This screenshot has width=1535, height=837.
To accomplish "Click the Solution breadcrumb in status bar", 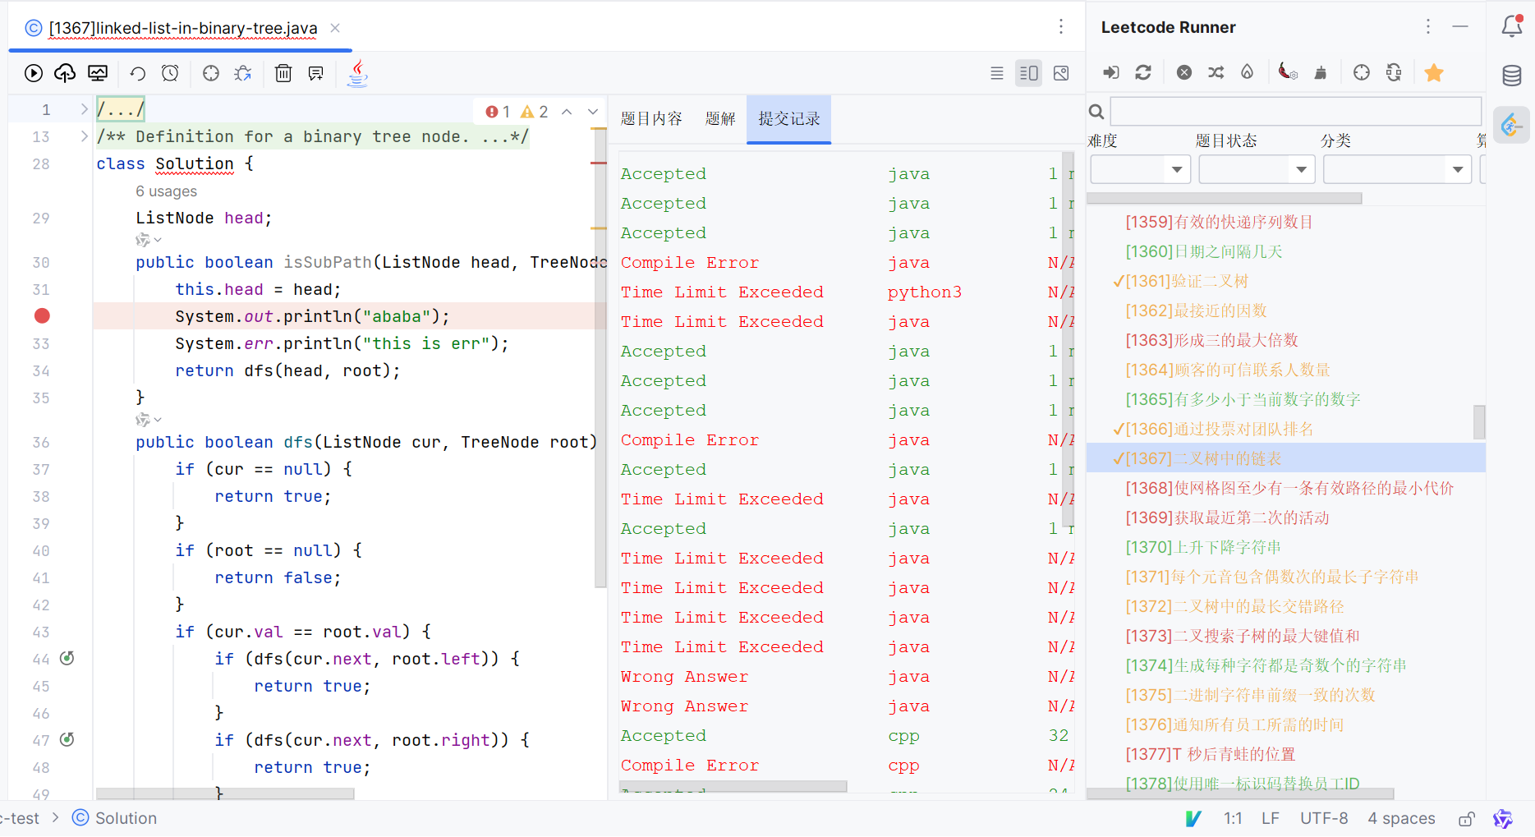I will [x=115, y=818].
